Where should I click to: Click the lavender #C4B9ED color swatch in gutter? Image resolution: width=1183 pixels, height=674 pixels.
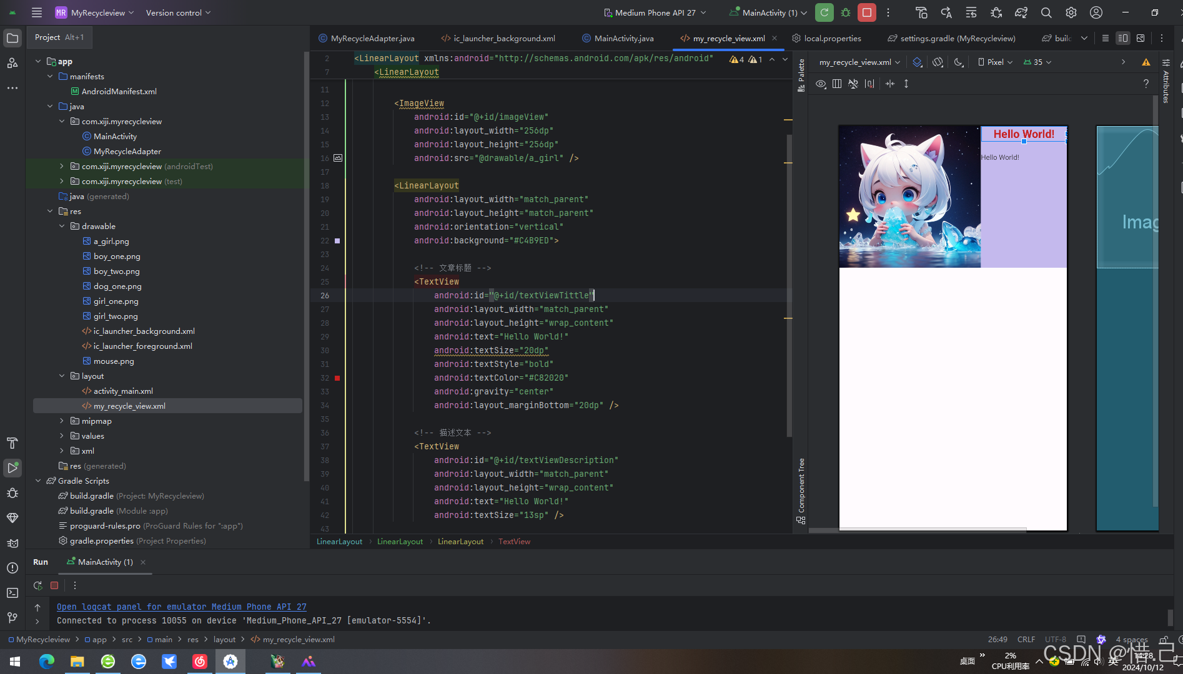click(x=337, y=241)
